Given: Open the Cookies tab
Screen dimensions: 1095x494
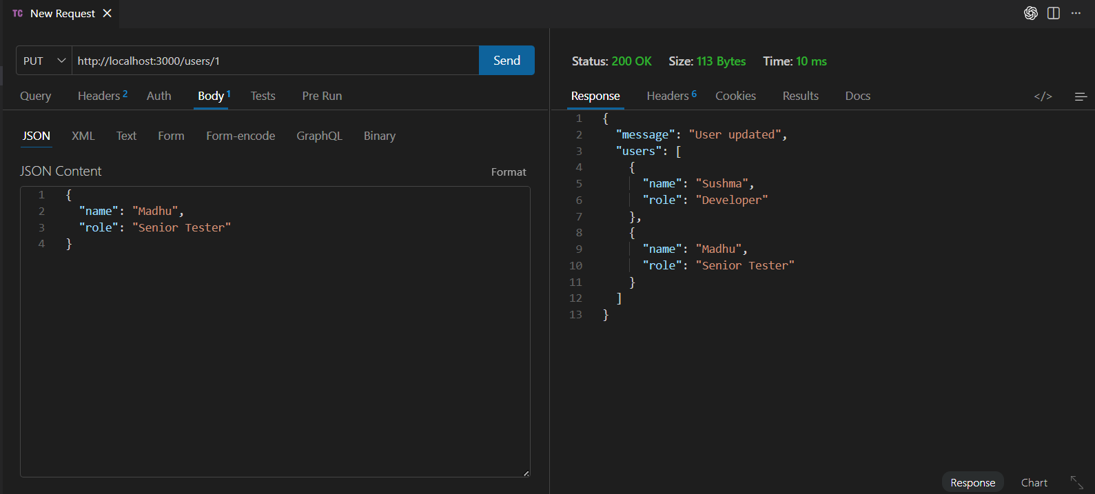Looking at the screenshot, I should click(735, 96).
